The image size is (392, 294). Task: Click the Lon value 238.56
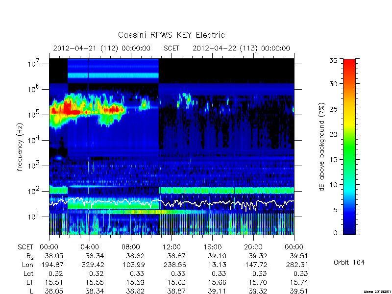point(174,265)
